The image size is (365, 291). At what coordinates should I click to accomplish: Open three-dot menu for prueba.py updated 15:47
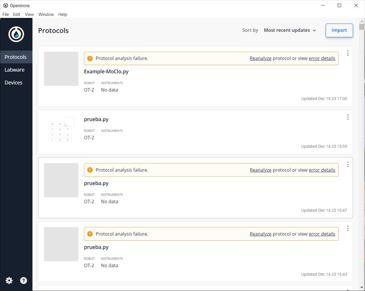348,165
